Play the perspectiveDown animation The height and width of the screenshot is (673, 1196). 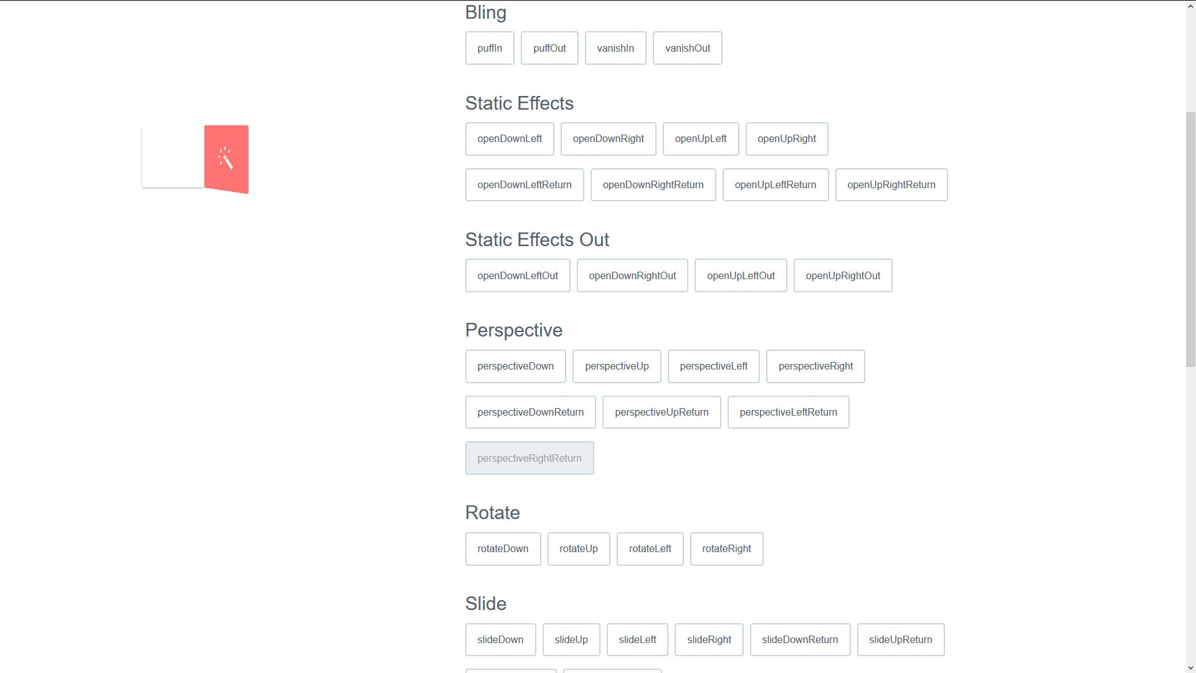[515, 366]
